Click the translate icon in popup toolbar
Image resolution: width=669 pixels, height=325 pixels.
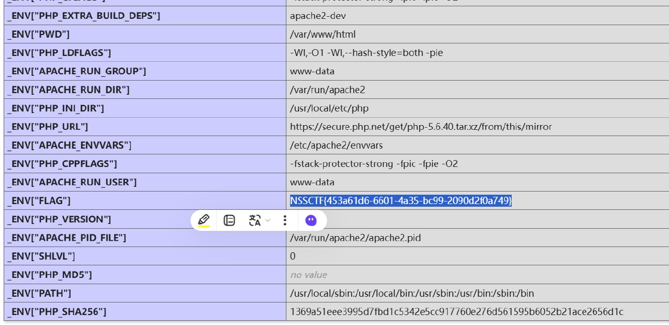point(255,220)
